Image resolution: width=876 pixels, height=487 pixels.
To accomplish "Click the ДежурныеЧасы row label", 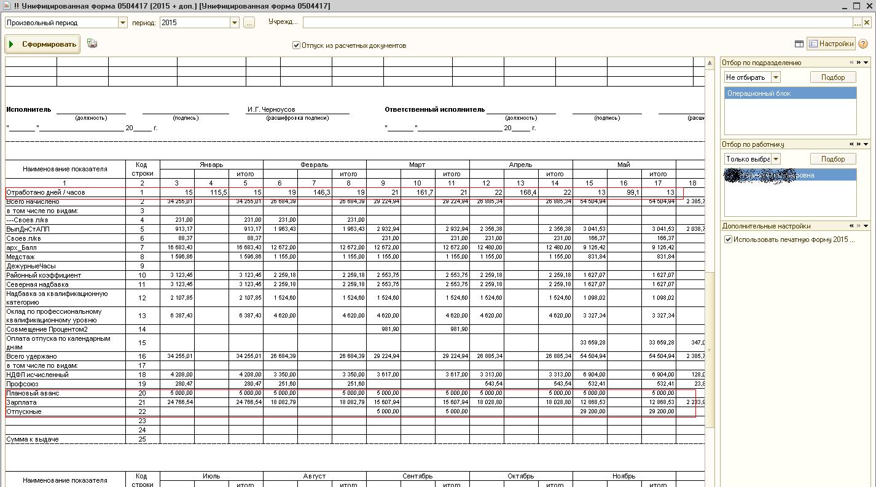I will click(x=31, y=266).
